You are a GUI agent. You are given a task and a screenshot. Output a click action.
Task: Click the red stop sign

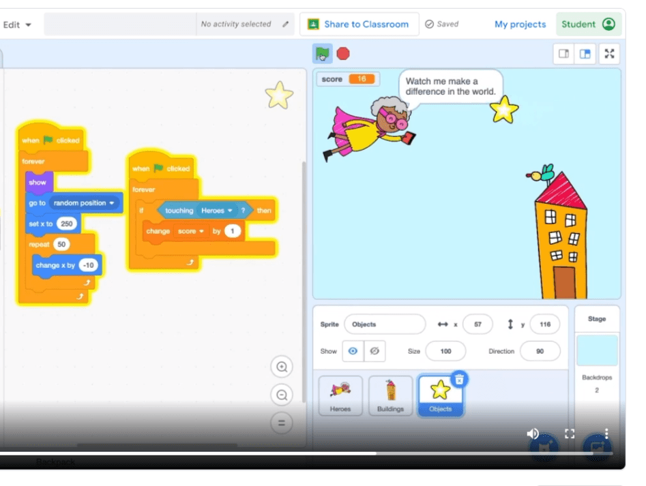click(342, 52)
